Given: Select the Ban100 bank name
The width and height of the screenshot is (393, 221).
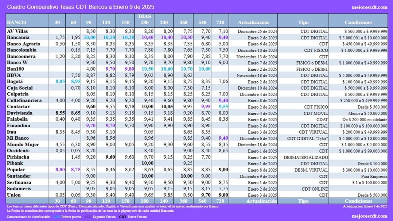Looking at the screenshot, I should [x=15, y=69].
